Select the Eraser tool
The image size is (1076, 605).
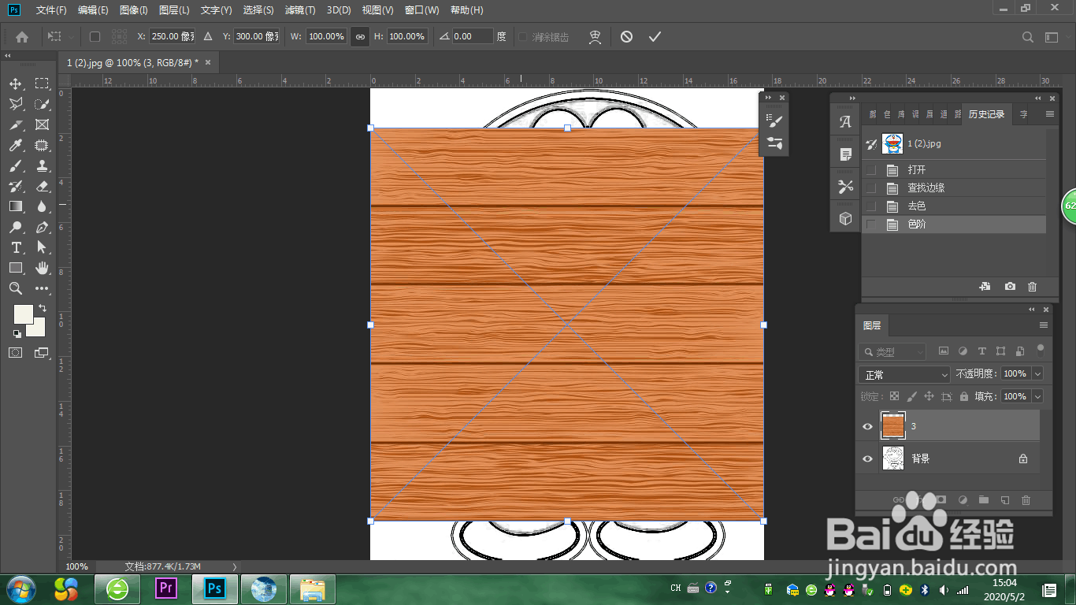click(x=42, y=186)
